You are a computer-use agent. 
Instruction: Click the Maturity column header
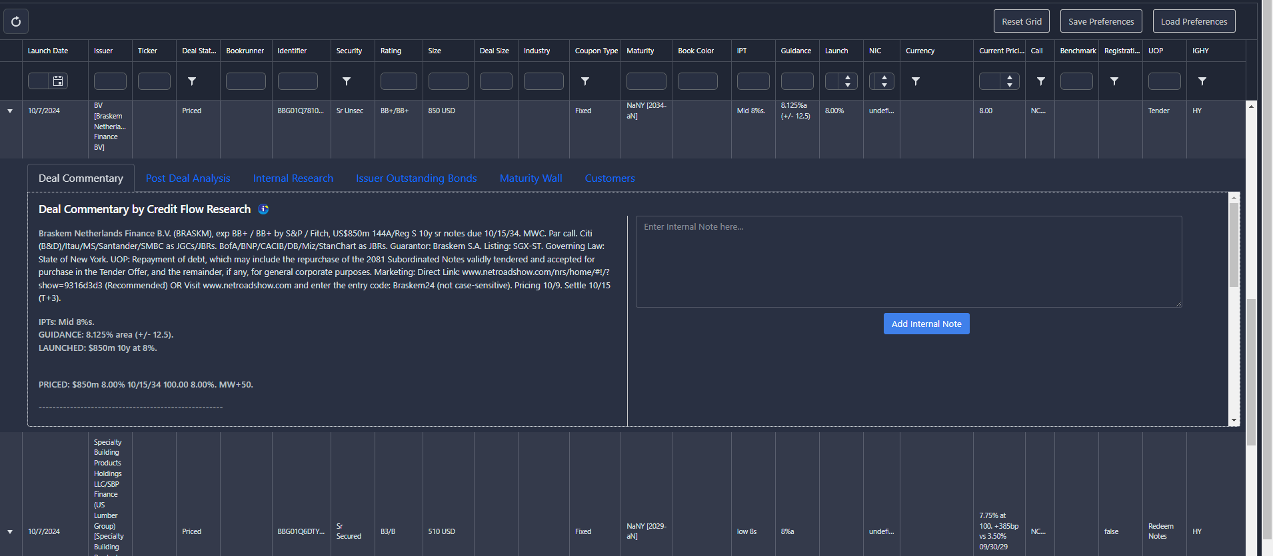pos(640,51)
